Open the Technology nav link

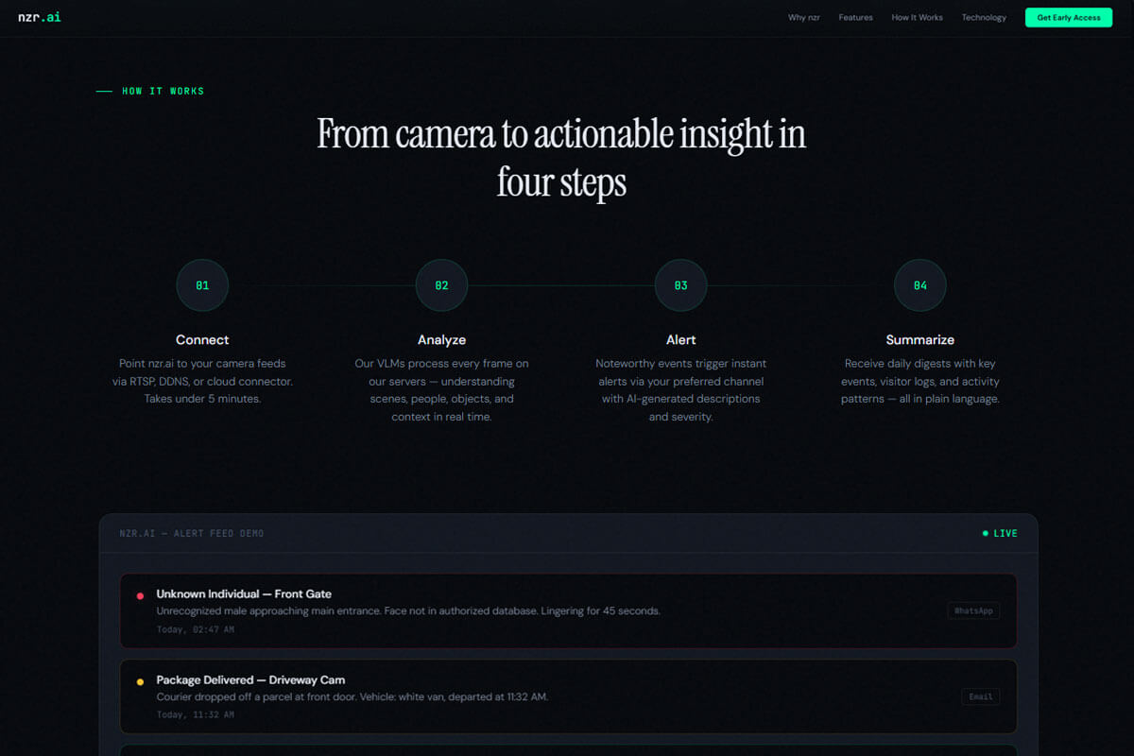(x=984, y=17)
